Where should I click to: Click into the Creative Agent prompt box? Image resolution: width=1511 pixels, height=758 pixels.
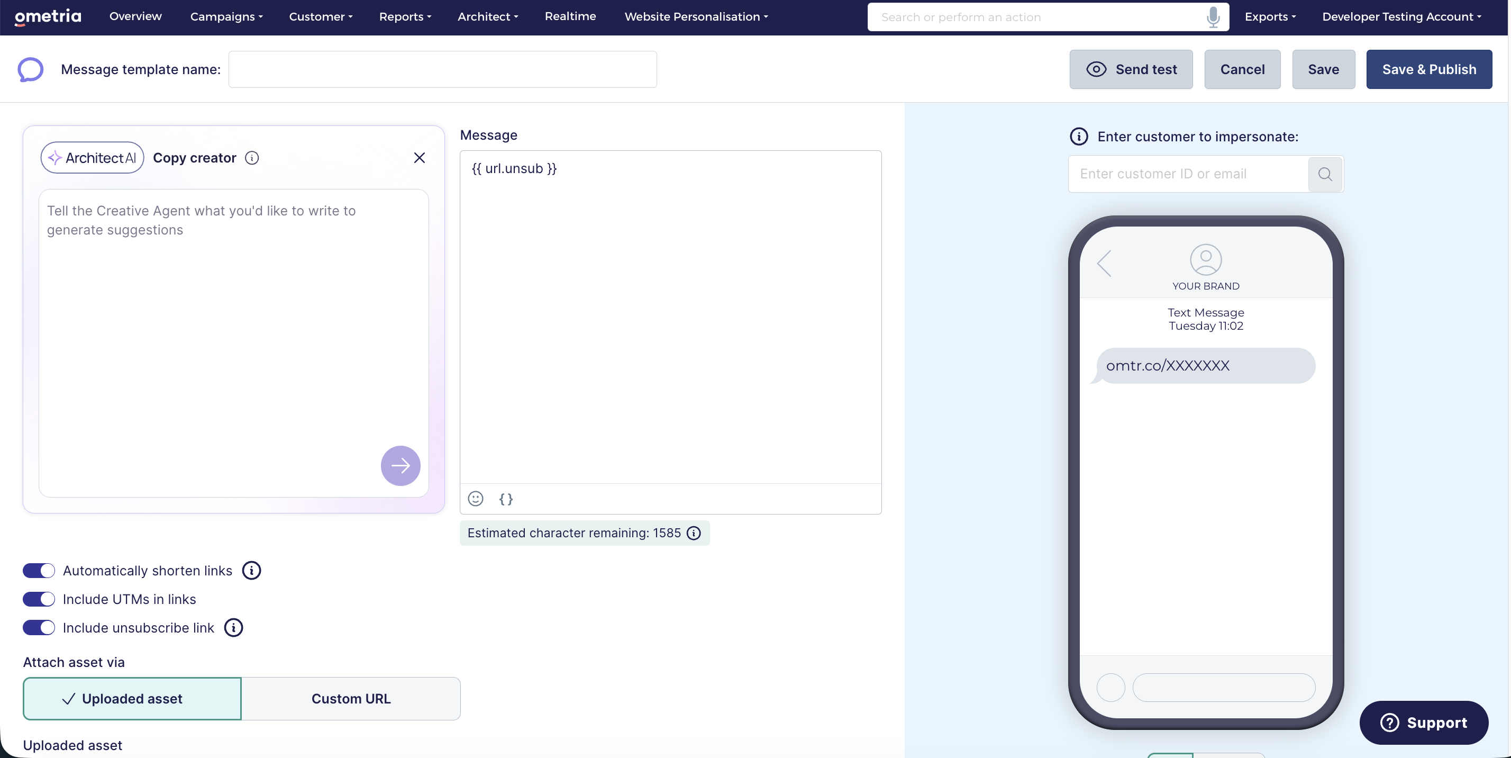pyautogui.click(x=233, y=343)
